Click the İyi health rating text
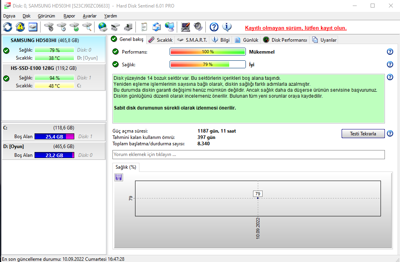The height and width of the screenshot is (262, 400). pyautogui.click(x=252, y=64)
